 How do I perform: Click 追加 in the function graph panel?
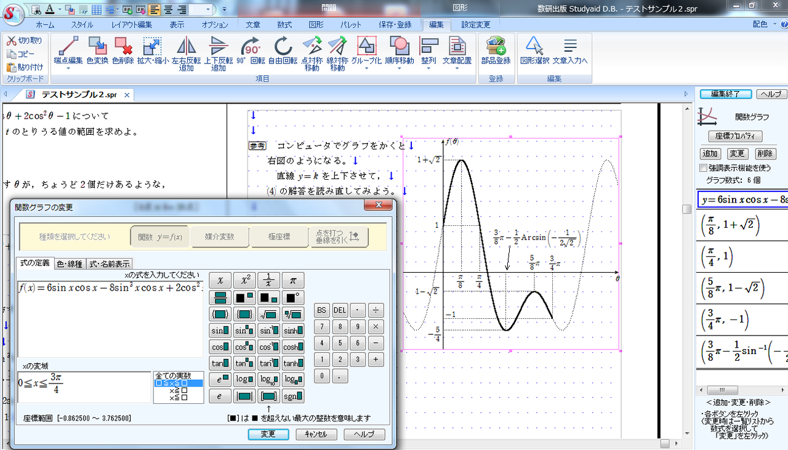710,154
